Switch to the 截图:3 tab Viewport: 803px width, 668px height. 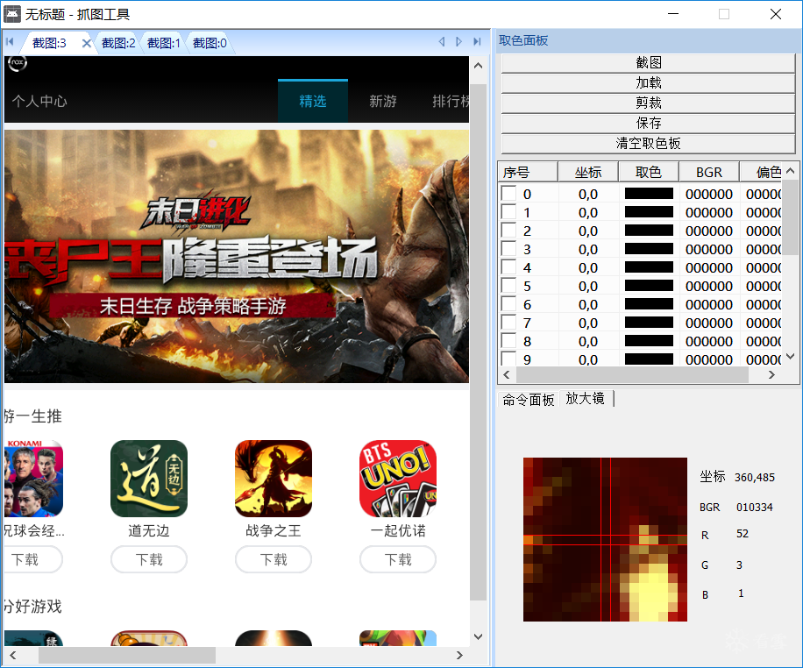click(x=49, y=43)
